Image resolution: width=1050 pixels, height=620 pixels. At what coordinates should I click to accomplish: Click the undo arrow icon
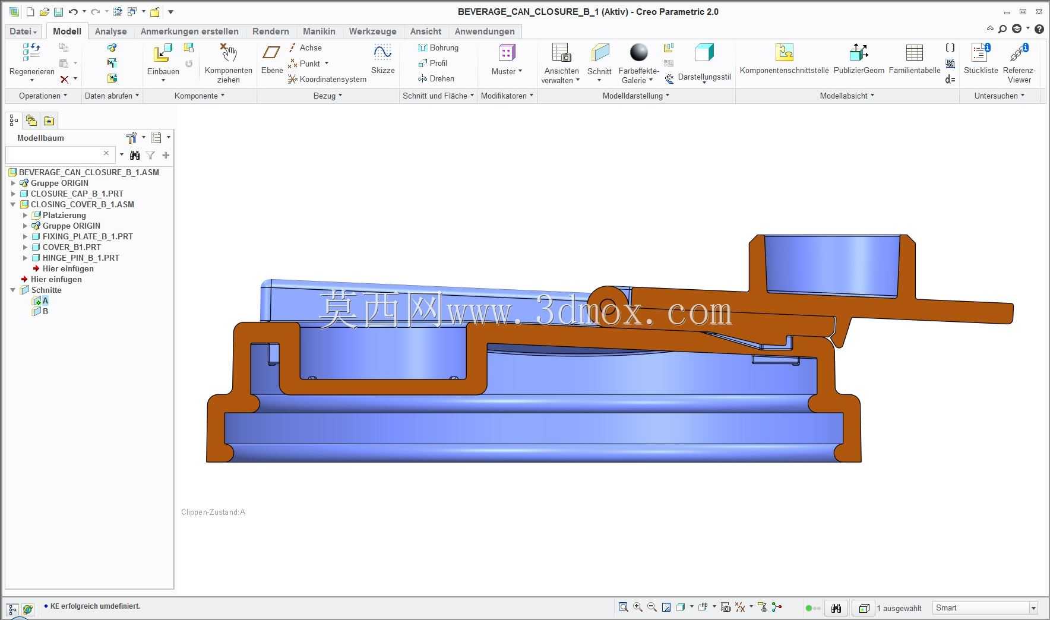pyautogui.click(x=73, y=12)
